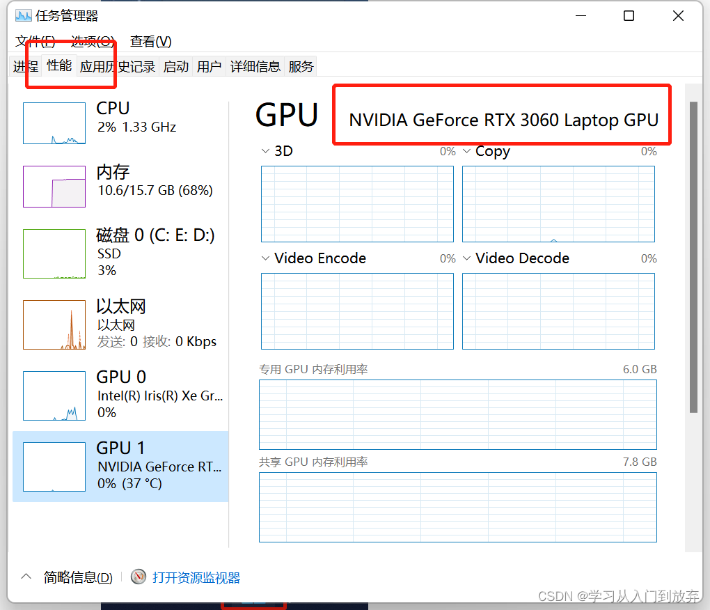
Task: Click the 发送: 0 接收: 0 Kbps text
Action: (157, 341)
